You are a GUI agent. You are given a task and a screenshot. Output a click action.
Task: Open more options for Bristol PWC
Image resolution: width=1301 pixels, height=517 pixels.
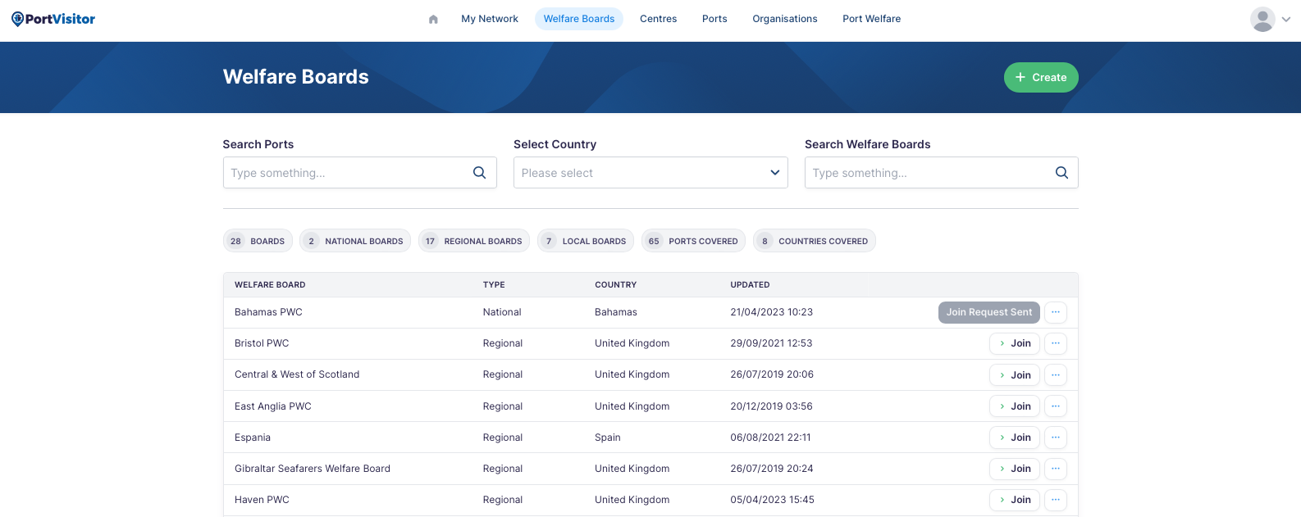(1056, 343)
